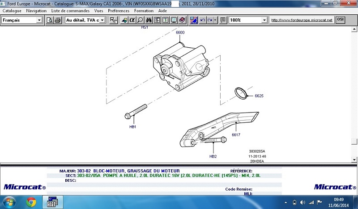Click diagram scrollbar down arrow
358x209 pixels.
(x=354, y=159)
